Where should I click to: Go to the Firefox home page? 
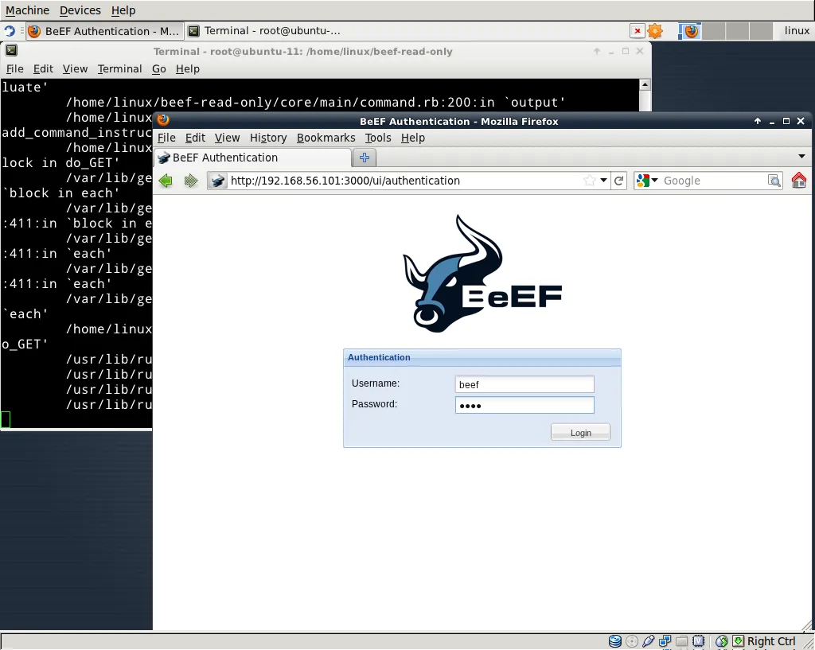click(x=798, y=181)
